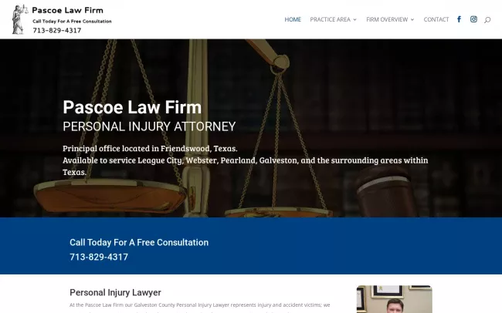The image size is (502, 313).
Task: Open the PRACTICE AREA menu
Action: [x=330, y=19]
